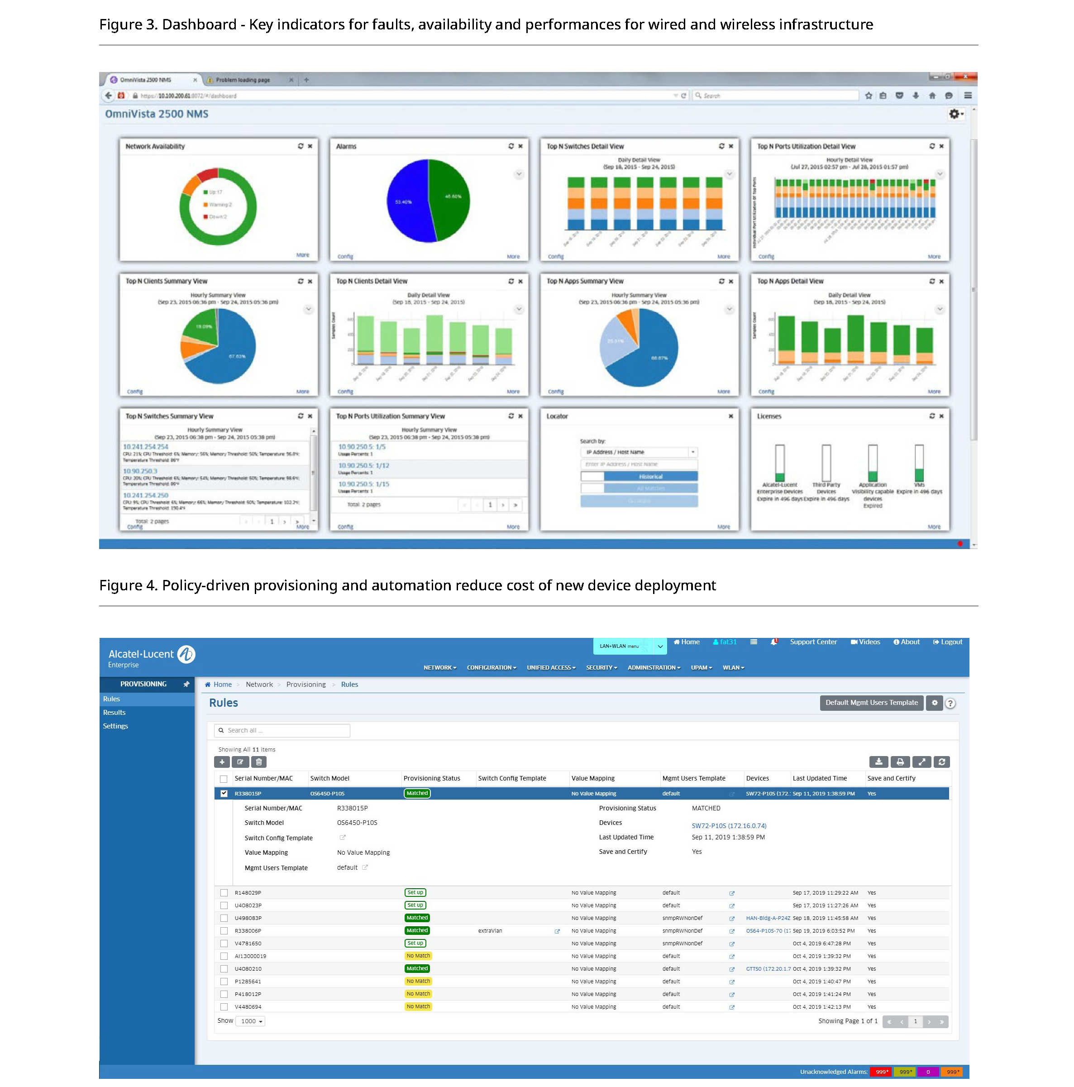This screenshot has width=1074, height=1087.
Task: Select Results in the Provisioning sidebar
Action: point(114,712)
